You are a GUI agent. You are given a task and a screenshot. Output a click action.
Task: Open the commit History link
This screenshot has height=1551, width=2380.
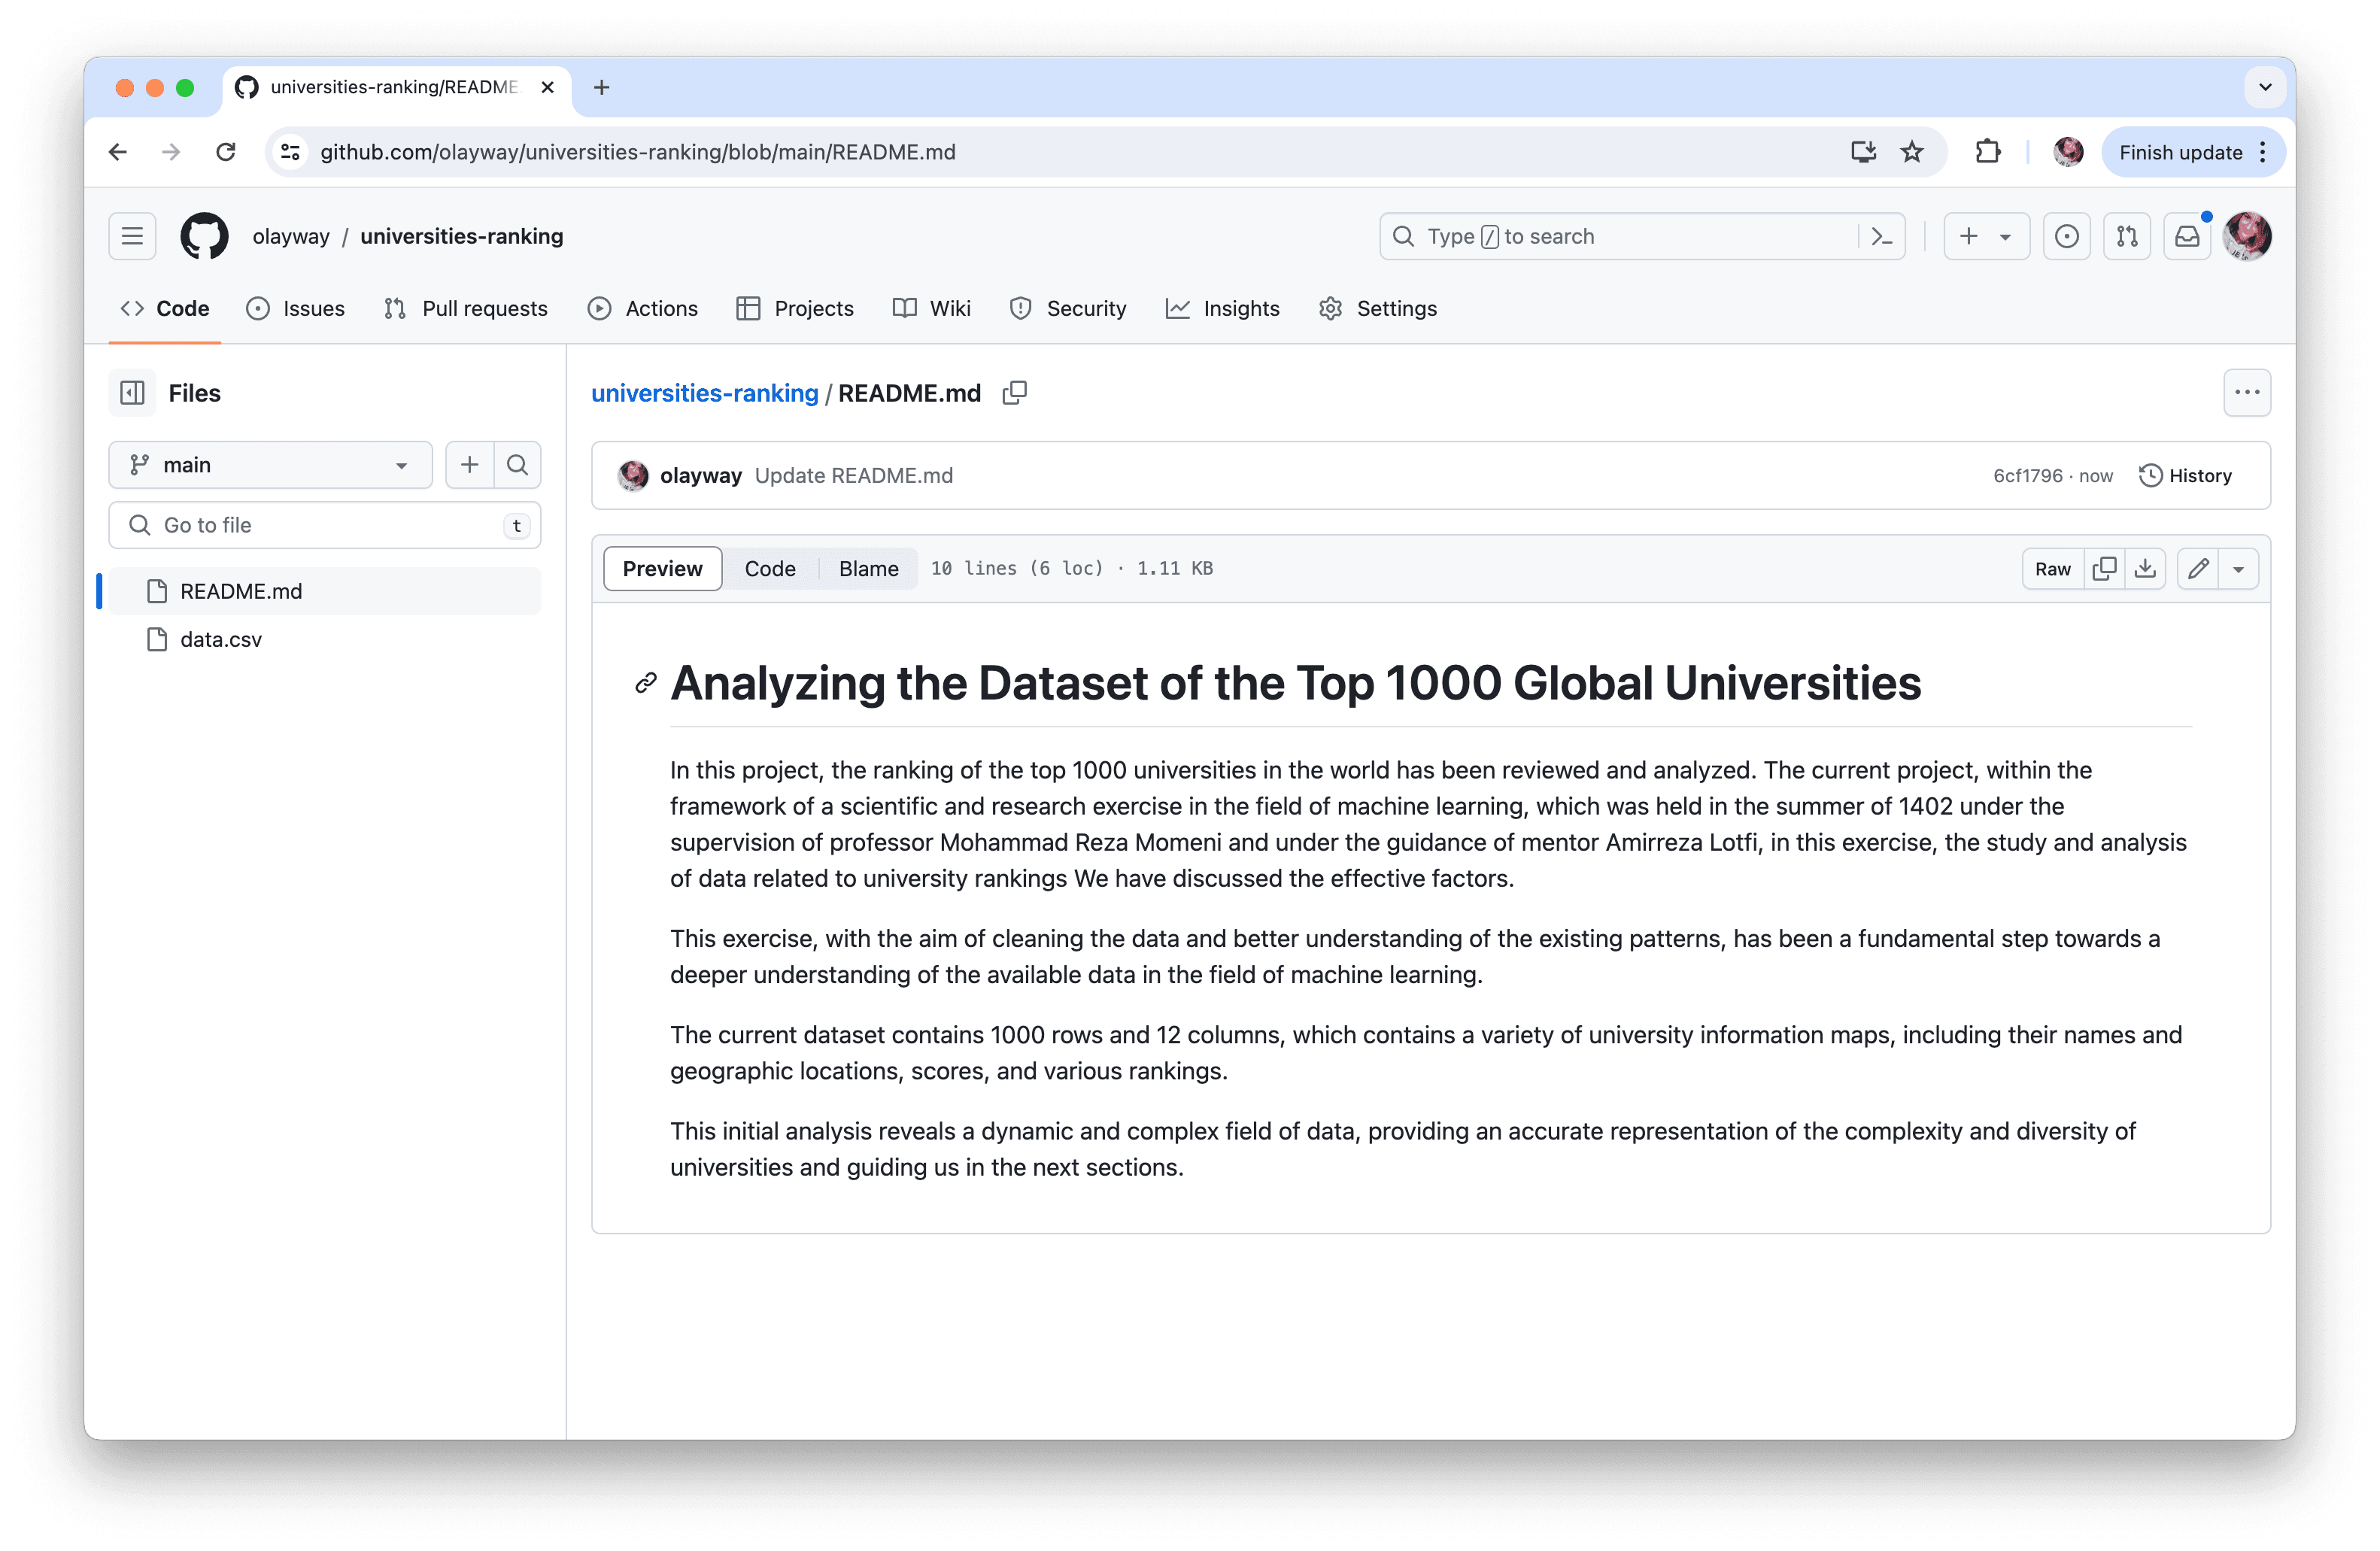coord(2185,475)
